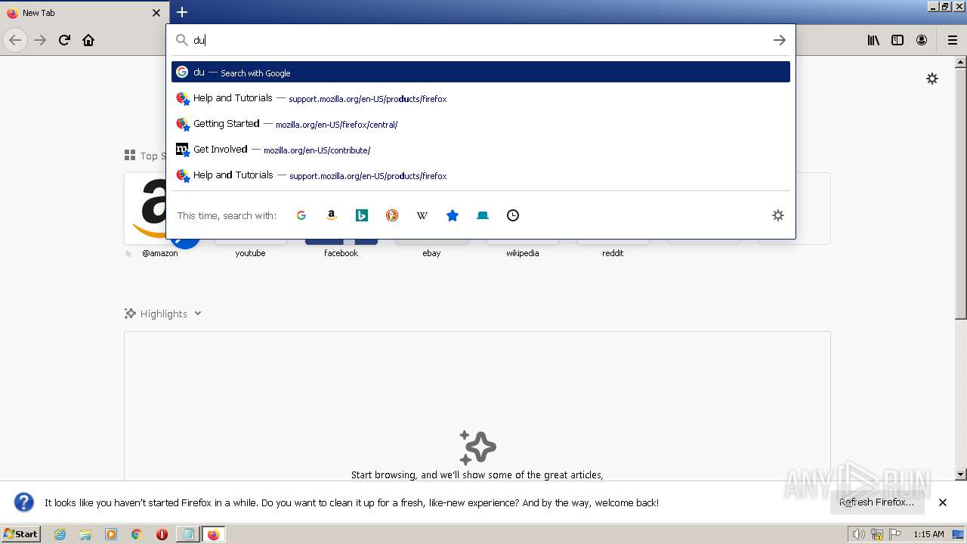
Task: Open the Get Involved suggestion
Action: click(480, 150)
